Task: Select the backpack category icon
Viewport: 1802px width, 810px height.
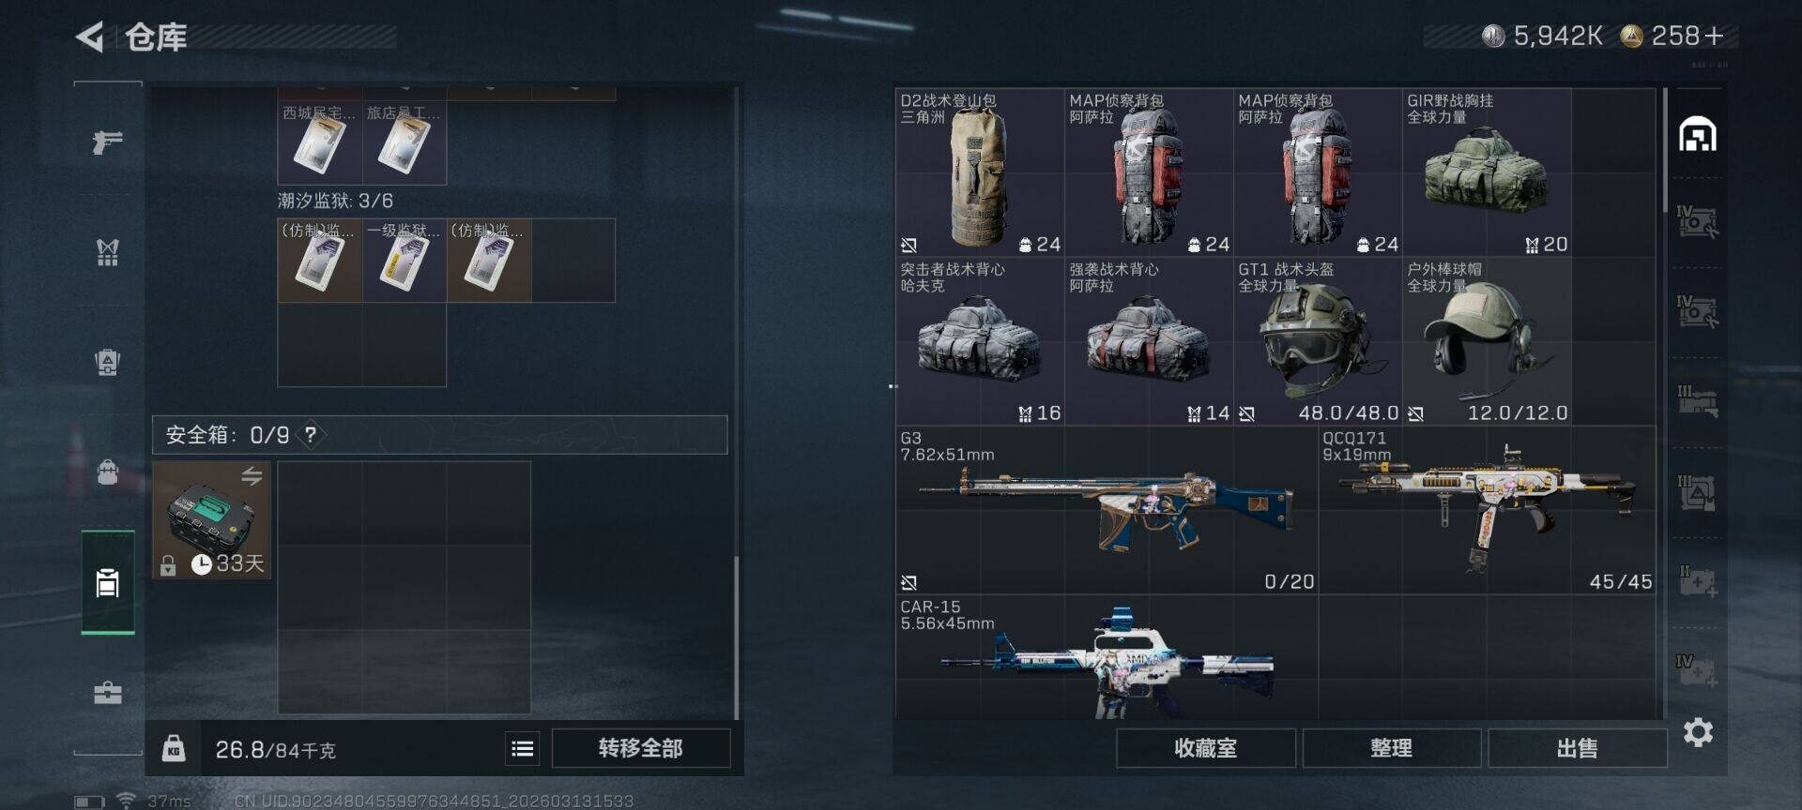Action: tap(108, 472)
